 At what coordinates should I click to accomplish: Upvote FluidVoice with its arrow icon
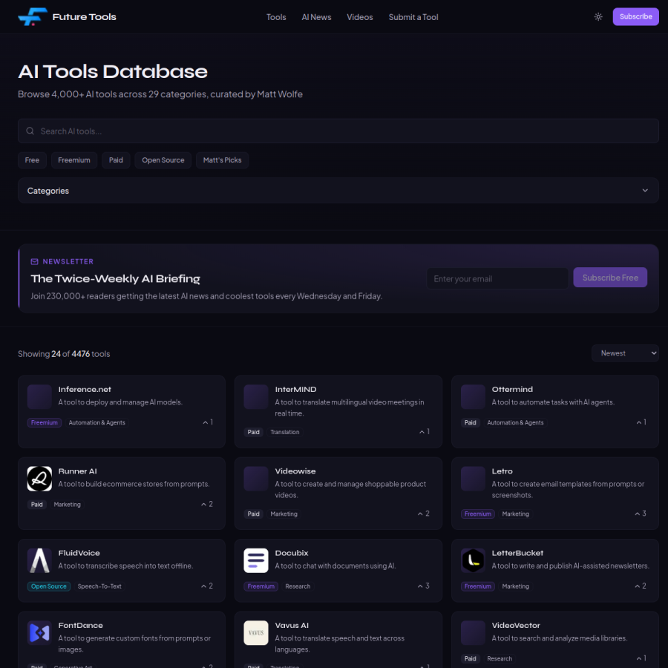coord(203,586)
